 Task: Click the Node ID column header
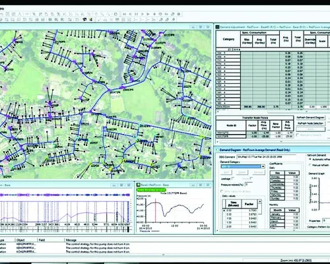click(231, 125)
